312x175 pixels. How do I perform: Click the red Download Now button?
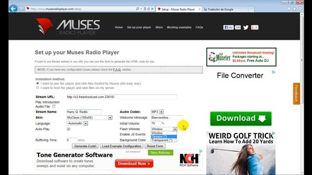click(x=134, y=163)
